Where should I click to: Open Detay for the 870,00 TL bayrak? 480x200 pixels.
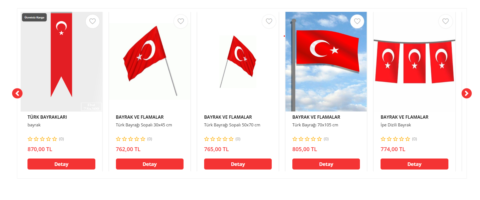coord(61,164)
